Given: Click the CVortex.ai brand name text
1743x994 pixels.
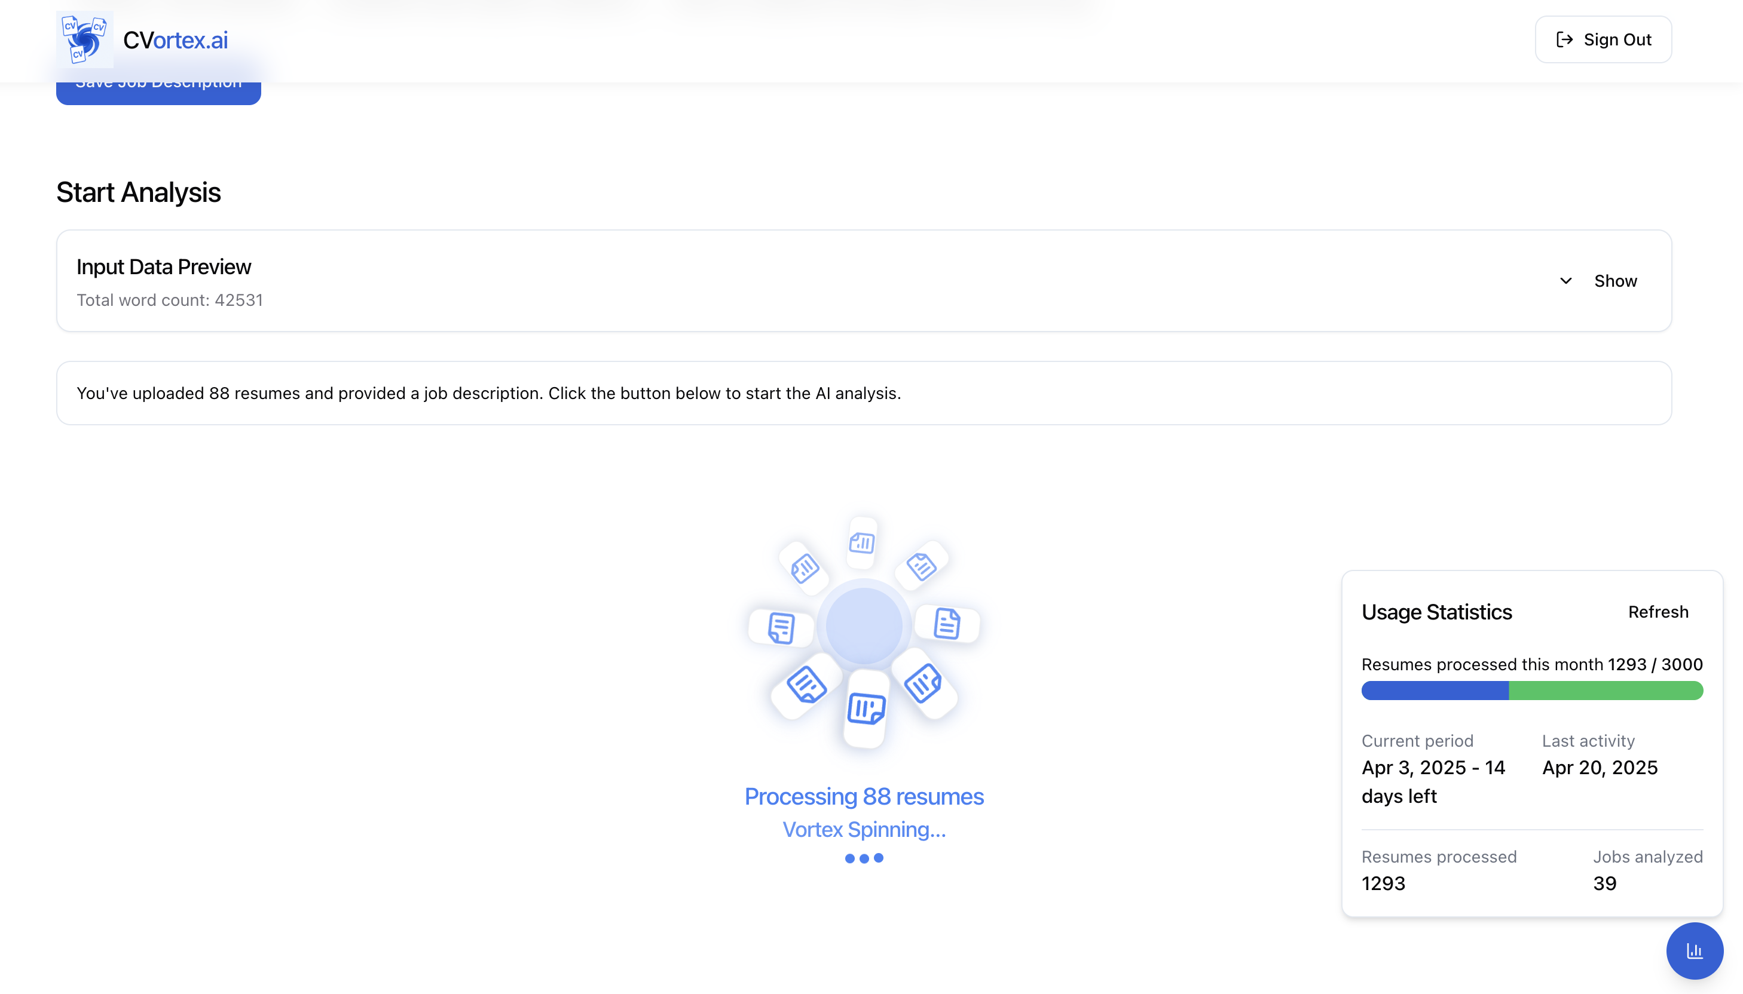Looking at the screenshot, I should (x=176, y=40).
